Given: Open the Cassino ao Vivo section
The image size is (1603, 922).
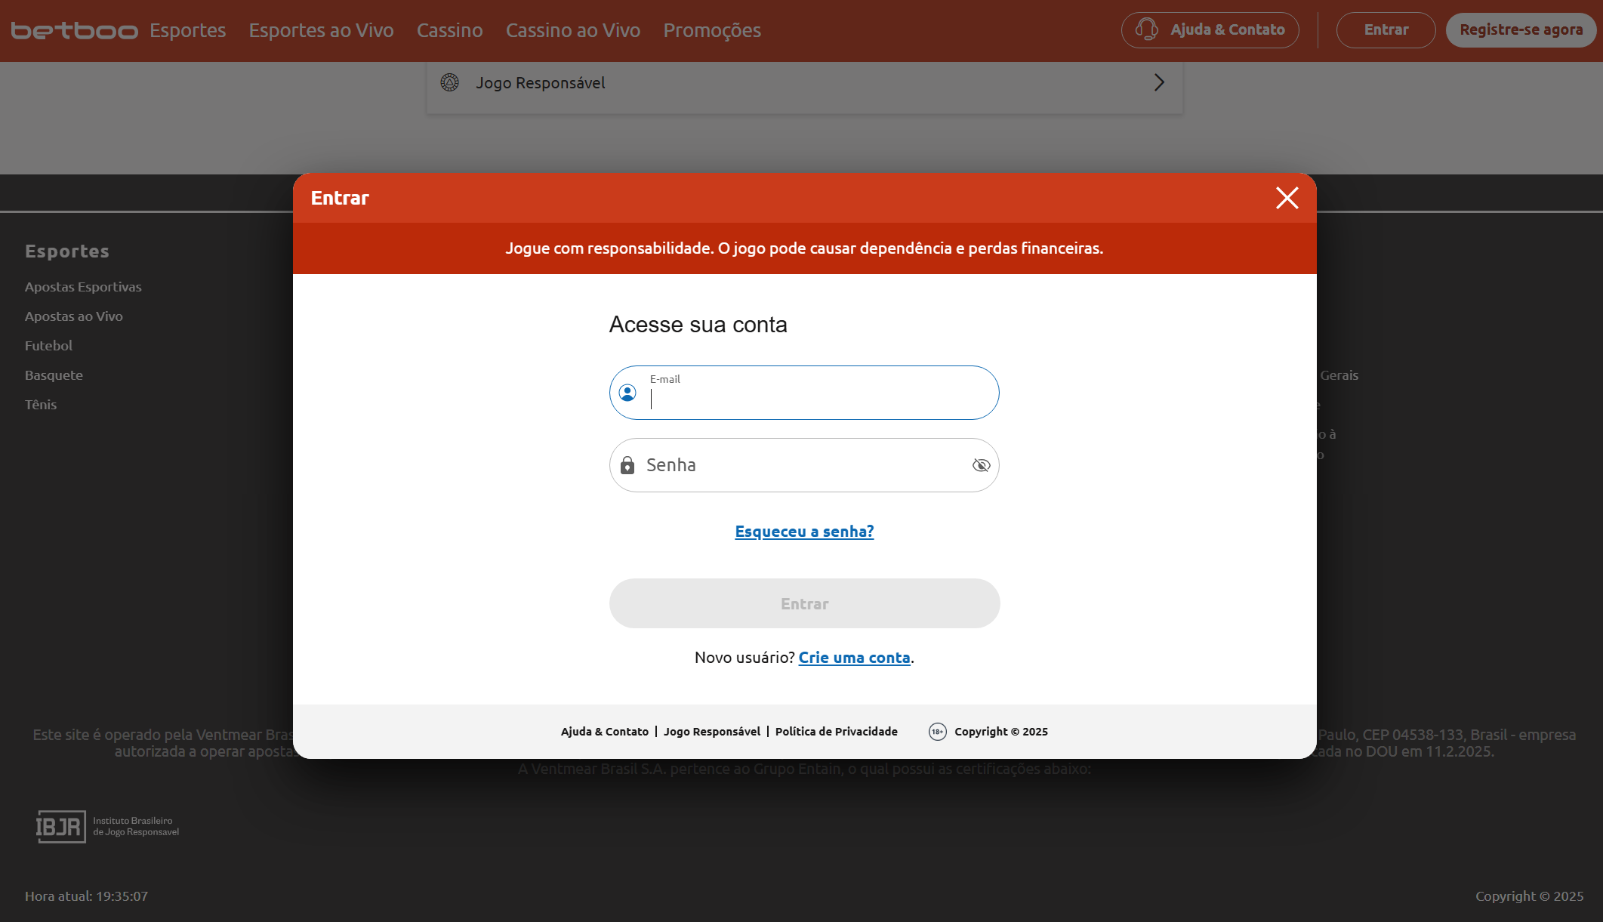Looking at the screenshot, I should tap(572, 30).
